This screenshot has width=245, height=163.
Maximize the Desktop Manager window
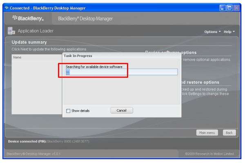click(229, 8)
